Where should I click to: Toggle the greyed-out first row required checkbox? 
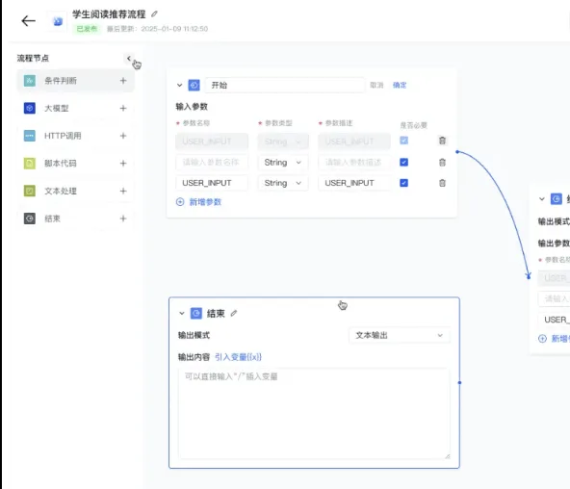tap(403, 141)
